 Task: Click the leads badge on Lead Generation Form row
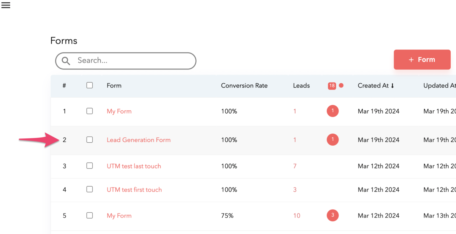(x=332, y=140)
